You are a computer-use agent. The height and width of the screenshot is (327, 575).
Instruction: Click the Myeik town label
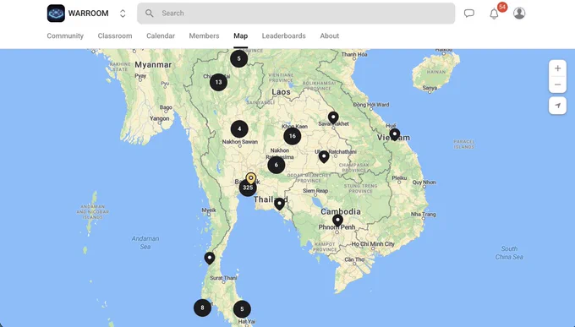click(209, 210)
